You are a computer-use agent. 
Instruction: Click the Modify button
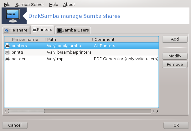coord(175,56)
